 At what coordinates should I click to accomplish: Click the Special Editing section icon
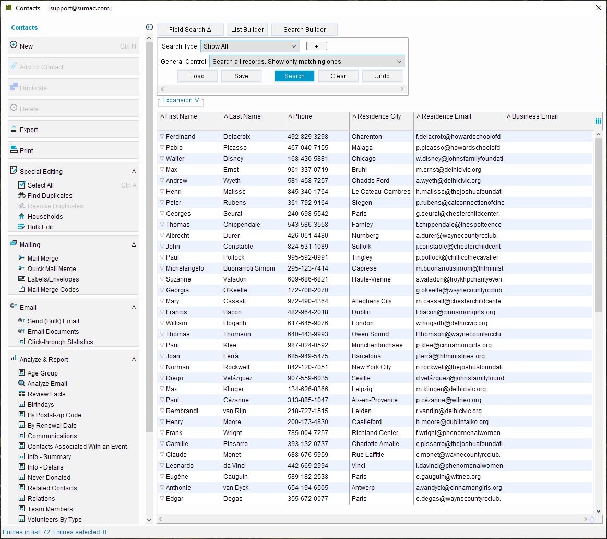point(14,170)
